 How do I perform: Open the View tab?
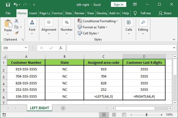(90, 13)
